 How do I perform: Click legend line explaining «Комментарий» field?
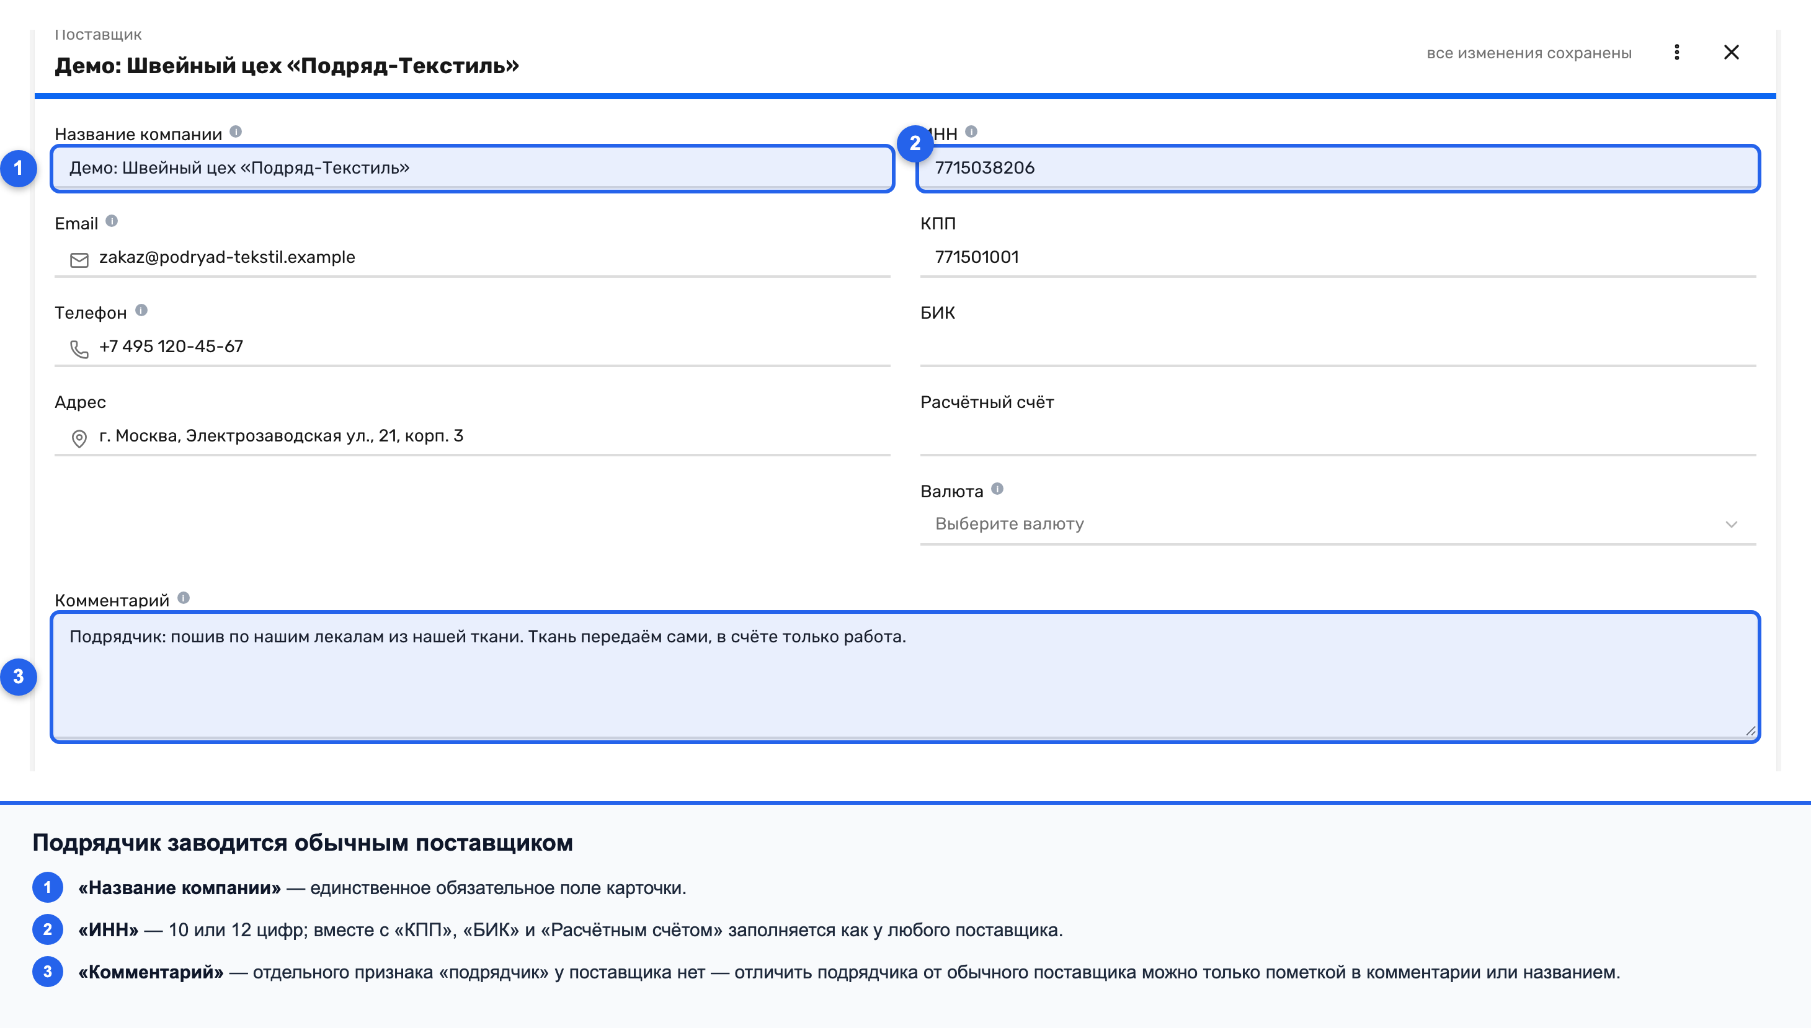(848, 972)
